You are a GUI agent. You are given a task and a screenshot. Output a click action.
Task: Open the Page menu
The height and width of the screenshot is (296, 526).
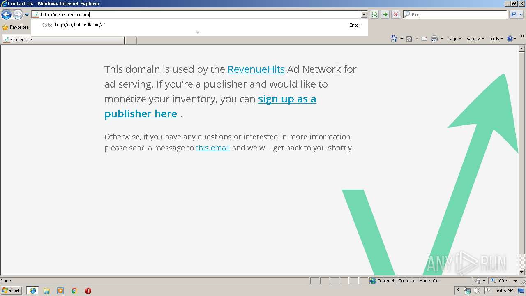pyautogui.click(x=454, y=39)
